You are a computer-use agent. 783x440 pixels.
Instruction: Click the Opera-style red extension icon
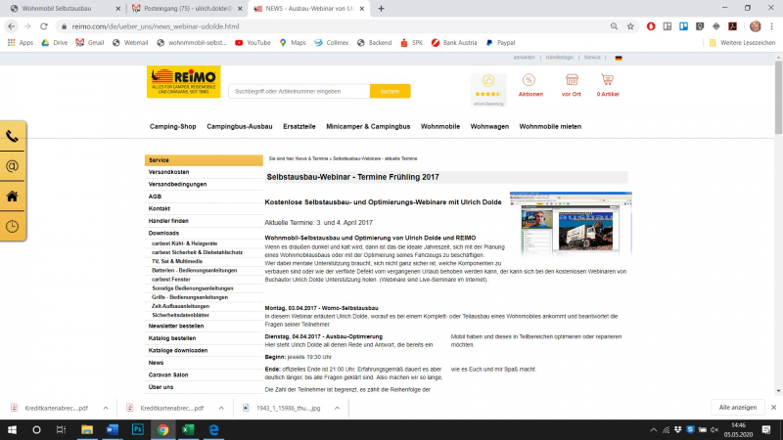point(651,26)
